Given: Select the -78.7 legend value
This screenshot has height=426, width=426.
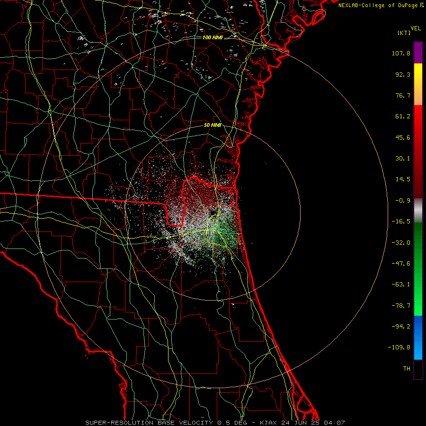Looking at the screenshot, I should [x=401, y=306].
